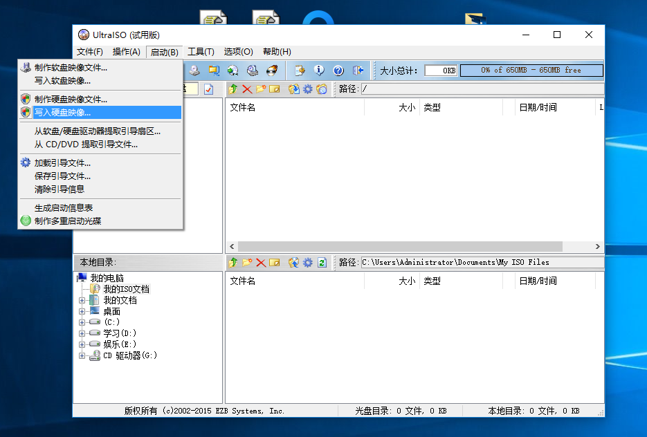Click the red X delete icon in local pane
Screen dimensions: 647x437
point(261,263)
